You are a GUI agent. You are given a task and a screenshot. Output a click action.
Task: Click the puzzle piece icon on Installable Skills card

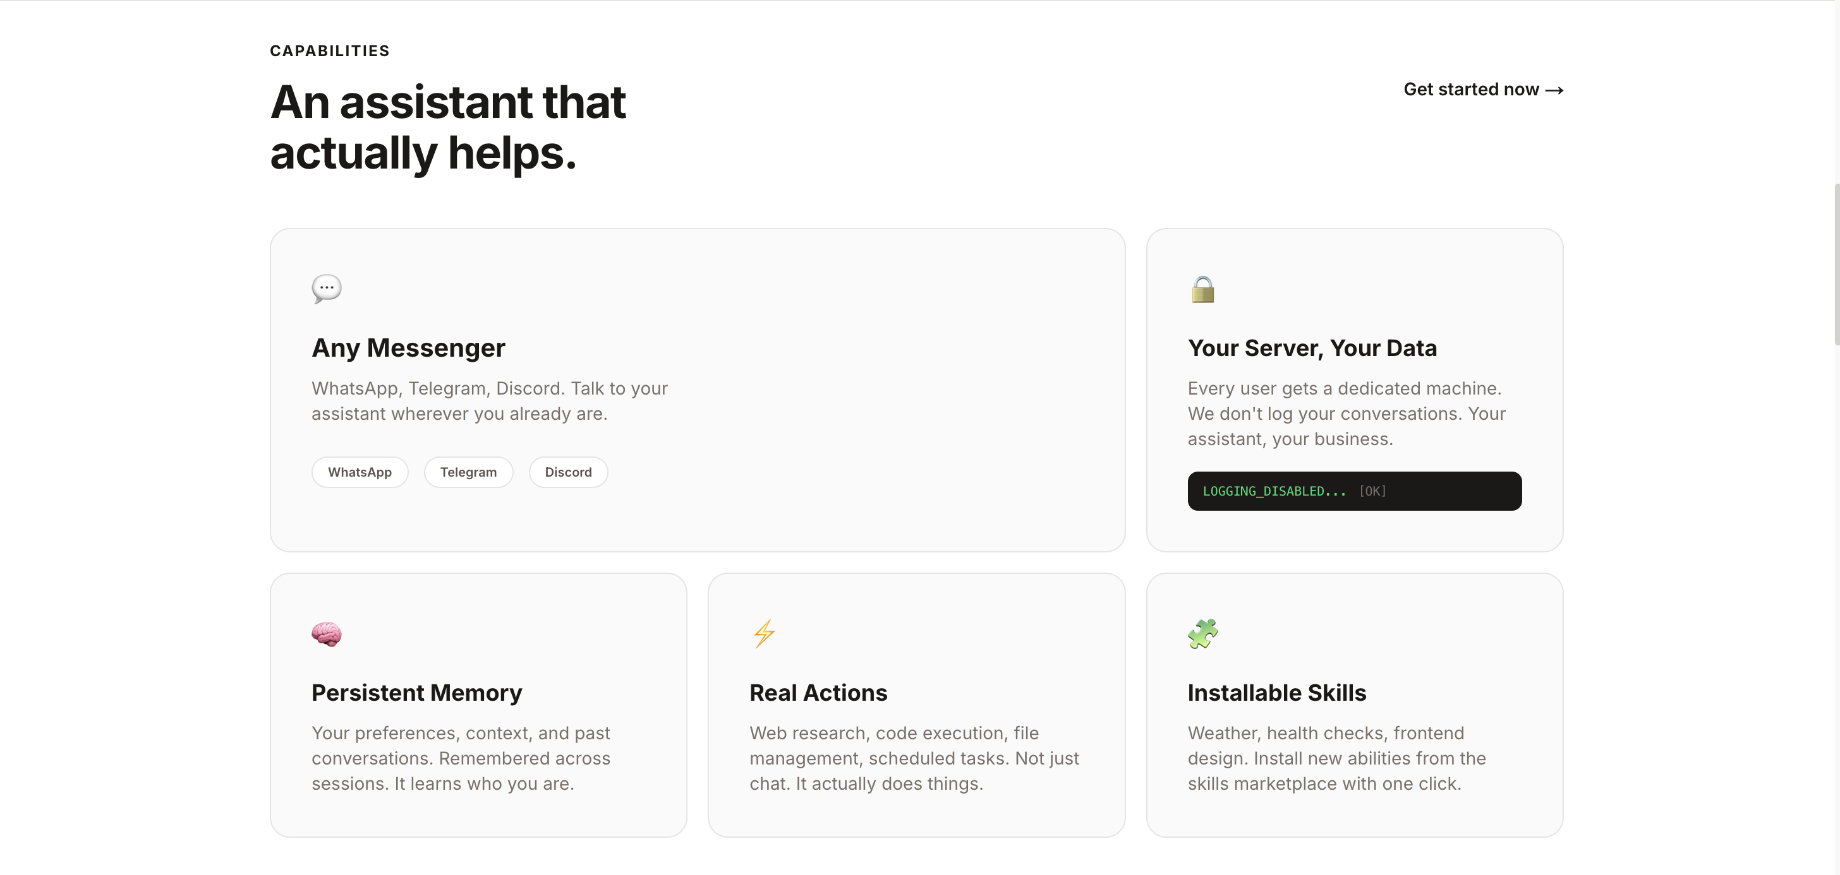(1202, 634)
